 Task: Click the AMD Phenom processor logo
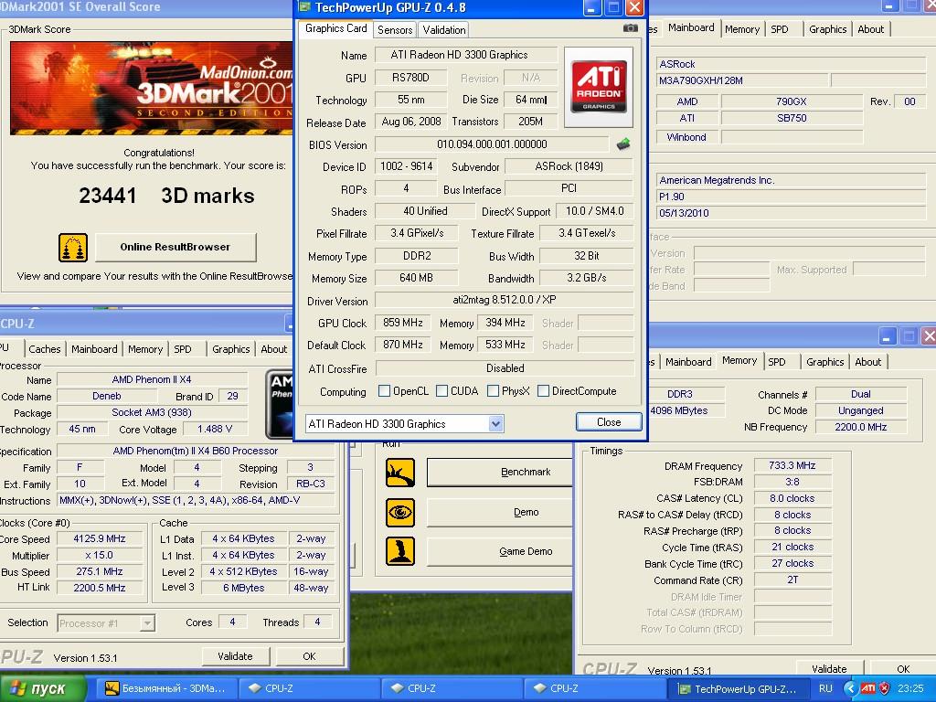(280, 403)
